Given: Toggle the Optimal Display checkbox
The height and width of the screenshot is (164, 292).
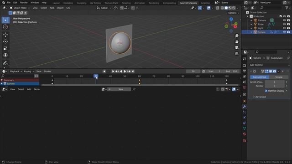Looking at the screenshot, I should pos(266,91).
